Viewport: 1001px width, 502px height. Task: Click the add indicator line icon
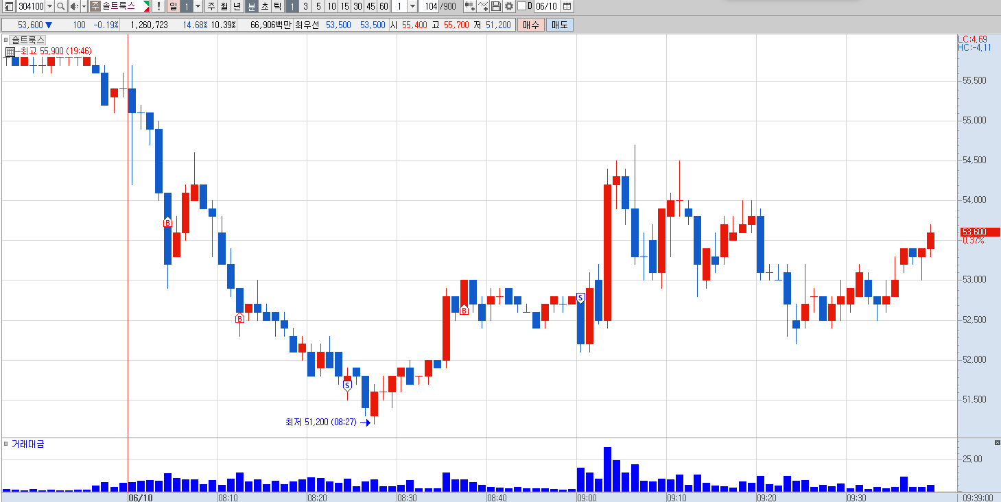[x=483, y=6]
